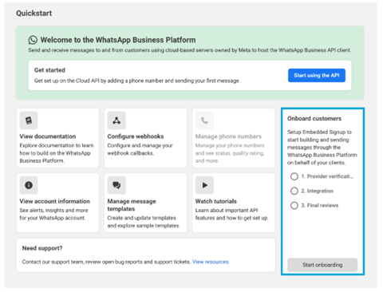This screenshot has width=383, height=292.
Task: Open the View resources link
Action: tap(211, 262)
